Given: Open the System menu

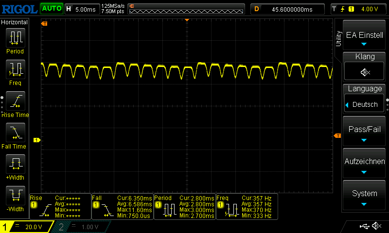Looking at the screenshot, I should tap(364, 197).
